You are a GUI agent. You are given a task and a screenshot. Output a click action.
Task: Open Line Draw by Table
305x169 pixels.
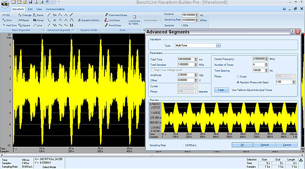click(134, 20)
